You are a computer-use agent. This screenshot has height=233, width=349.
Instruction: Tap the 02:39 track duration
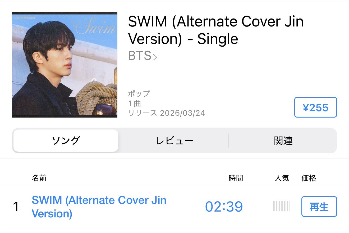pyautogui.click(x=224, y=207)
